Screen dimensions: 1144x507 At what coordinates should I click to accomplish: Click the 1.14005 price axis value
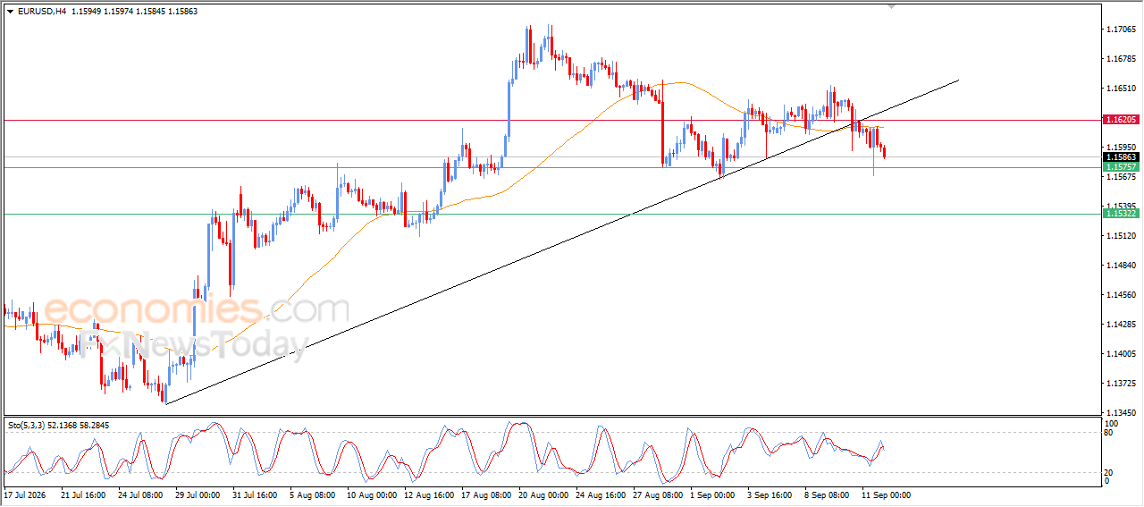pos(1122,354)
